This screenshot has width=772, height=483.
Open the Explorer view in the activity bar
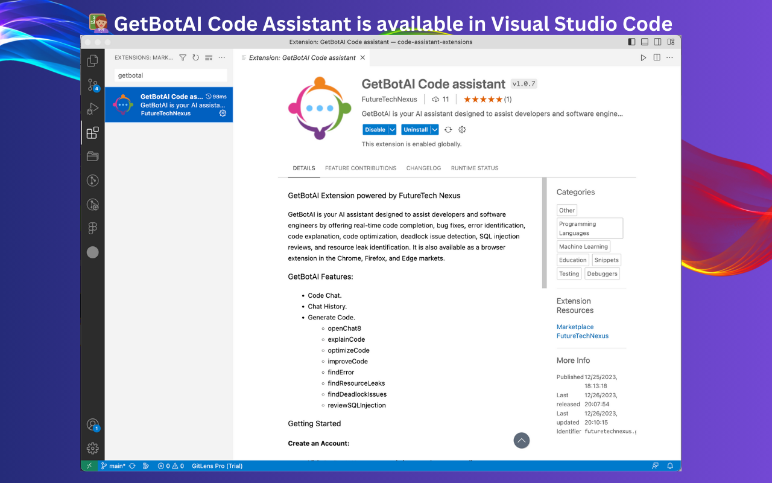pyautogui.click(x=92, y=60)
